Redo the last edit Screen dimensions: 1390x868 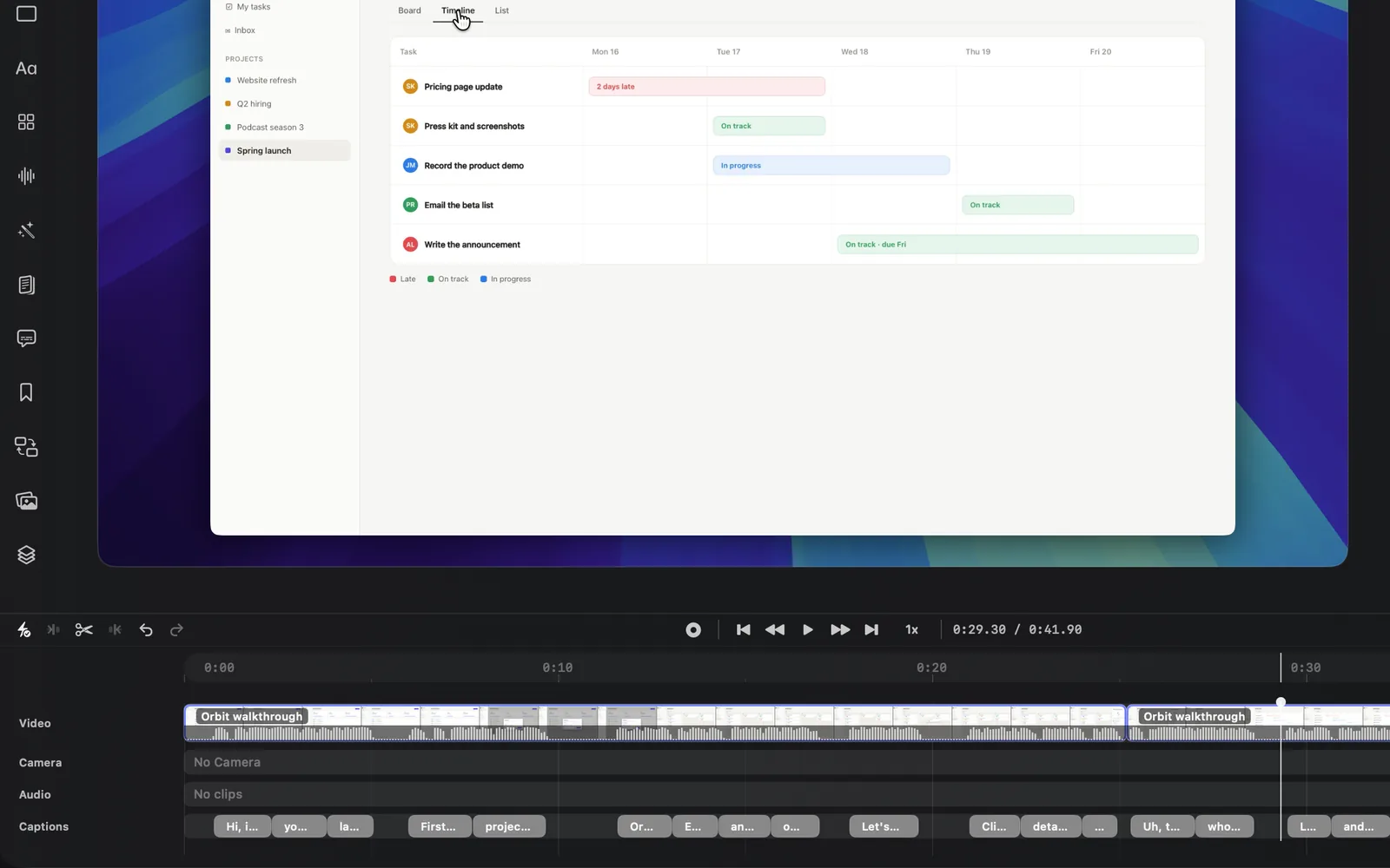[x=177, y=630]
